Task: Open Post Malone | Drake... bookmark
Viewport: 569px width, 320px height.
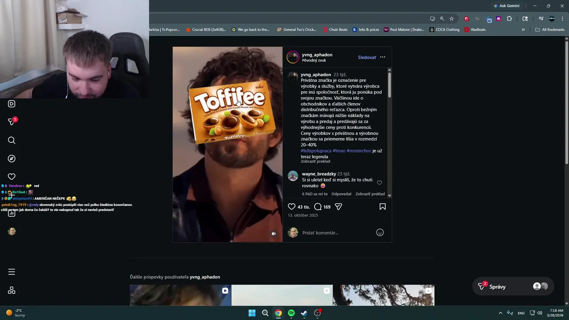Action: 404,30
